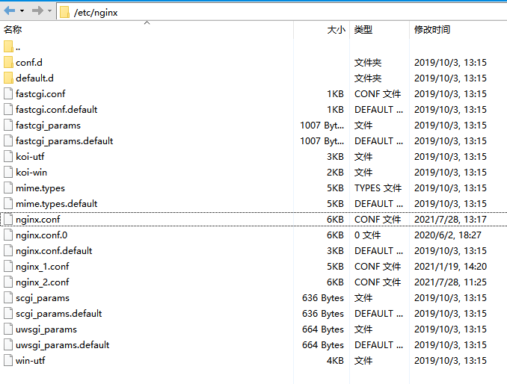Click TYPES 文件 type cell

pos(378,188)
